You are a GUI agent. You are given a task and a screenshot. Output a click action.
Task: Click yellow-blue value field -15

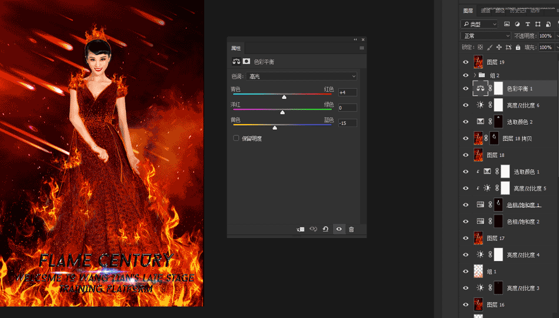(347, 123)
